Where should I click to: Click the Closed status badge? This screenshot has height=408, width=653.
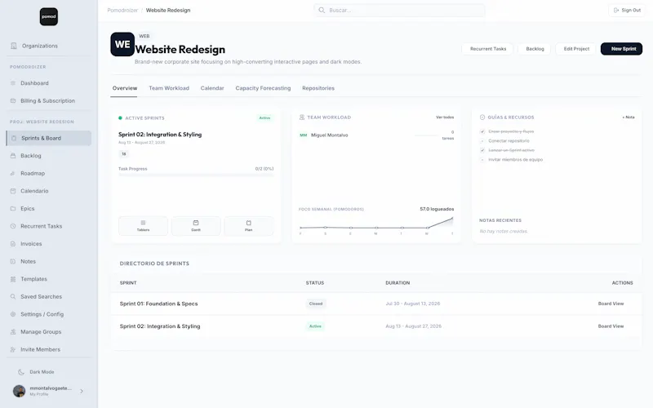click(316, 304)
